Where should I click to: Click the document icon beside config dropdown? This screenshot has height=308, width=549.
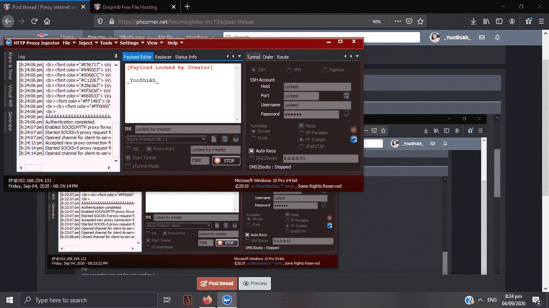point(214,139)
